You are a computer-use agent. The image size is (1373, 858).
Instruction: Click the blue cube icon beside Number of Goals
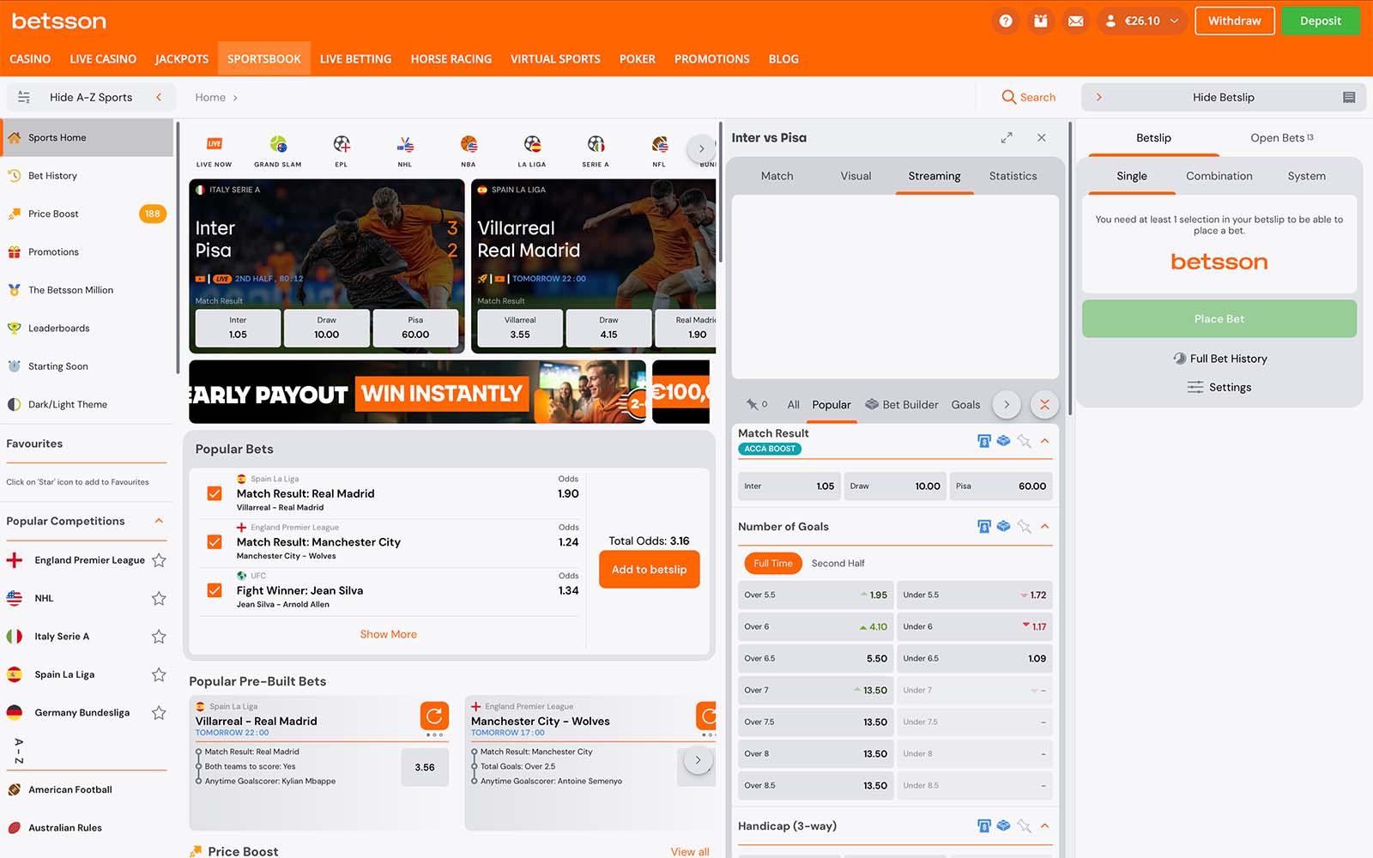(x=1003, y=526)
